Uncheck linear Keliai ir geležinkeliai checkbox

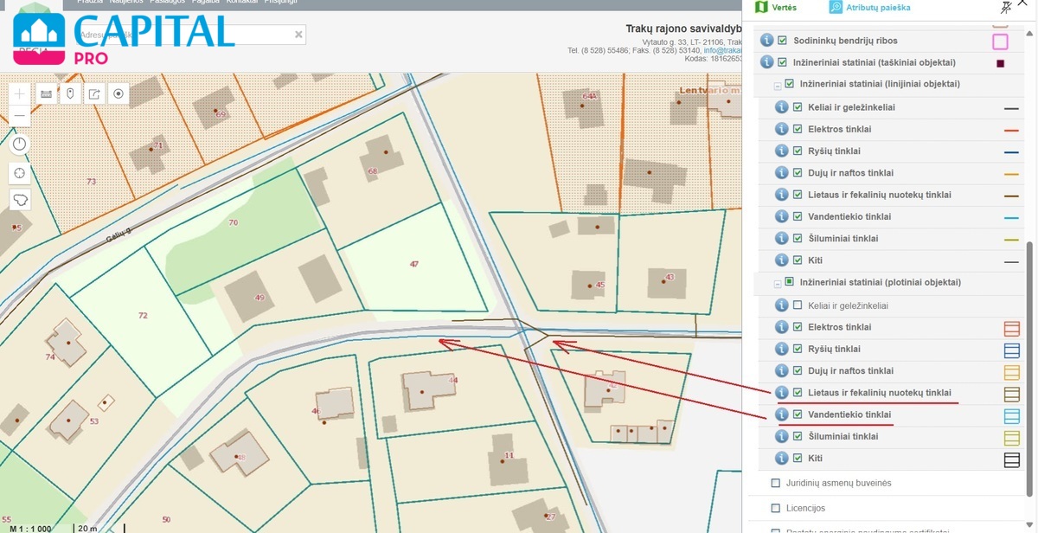click(x=798, y=107)
